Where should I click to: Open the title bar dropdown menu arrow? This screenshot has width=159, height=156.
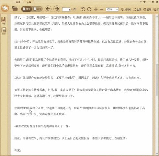141,2
